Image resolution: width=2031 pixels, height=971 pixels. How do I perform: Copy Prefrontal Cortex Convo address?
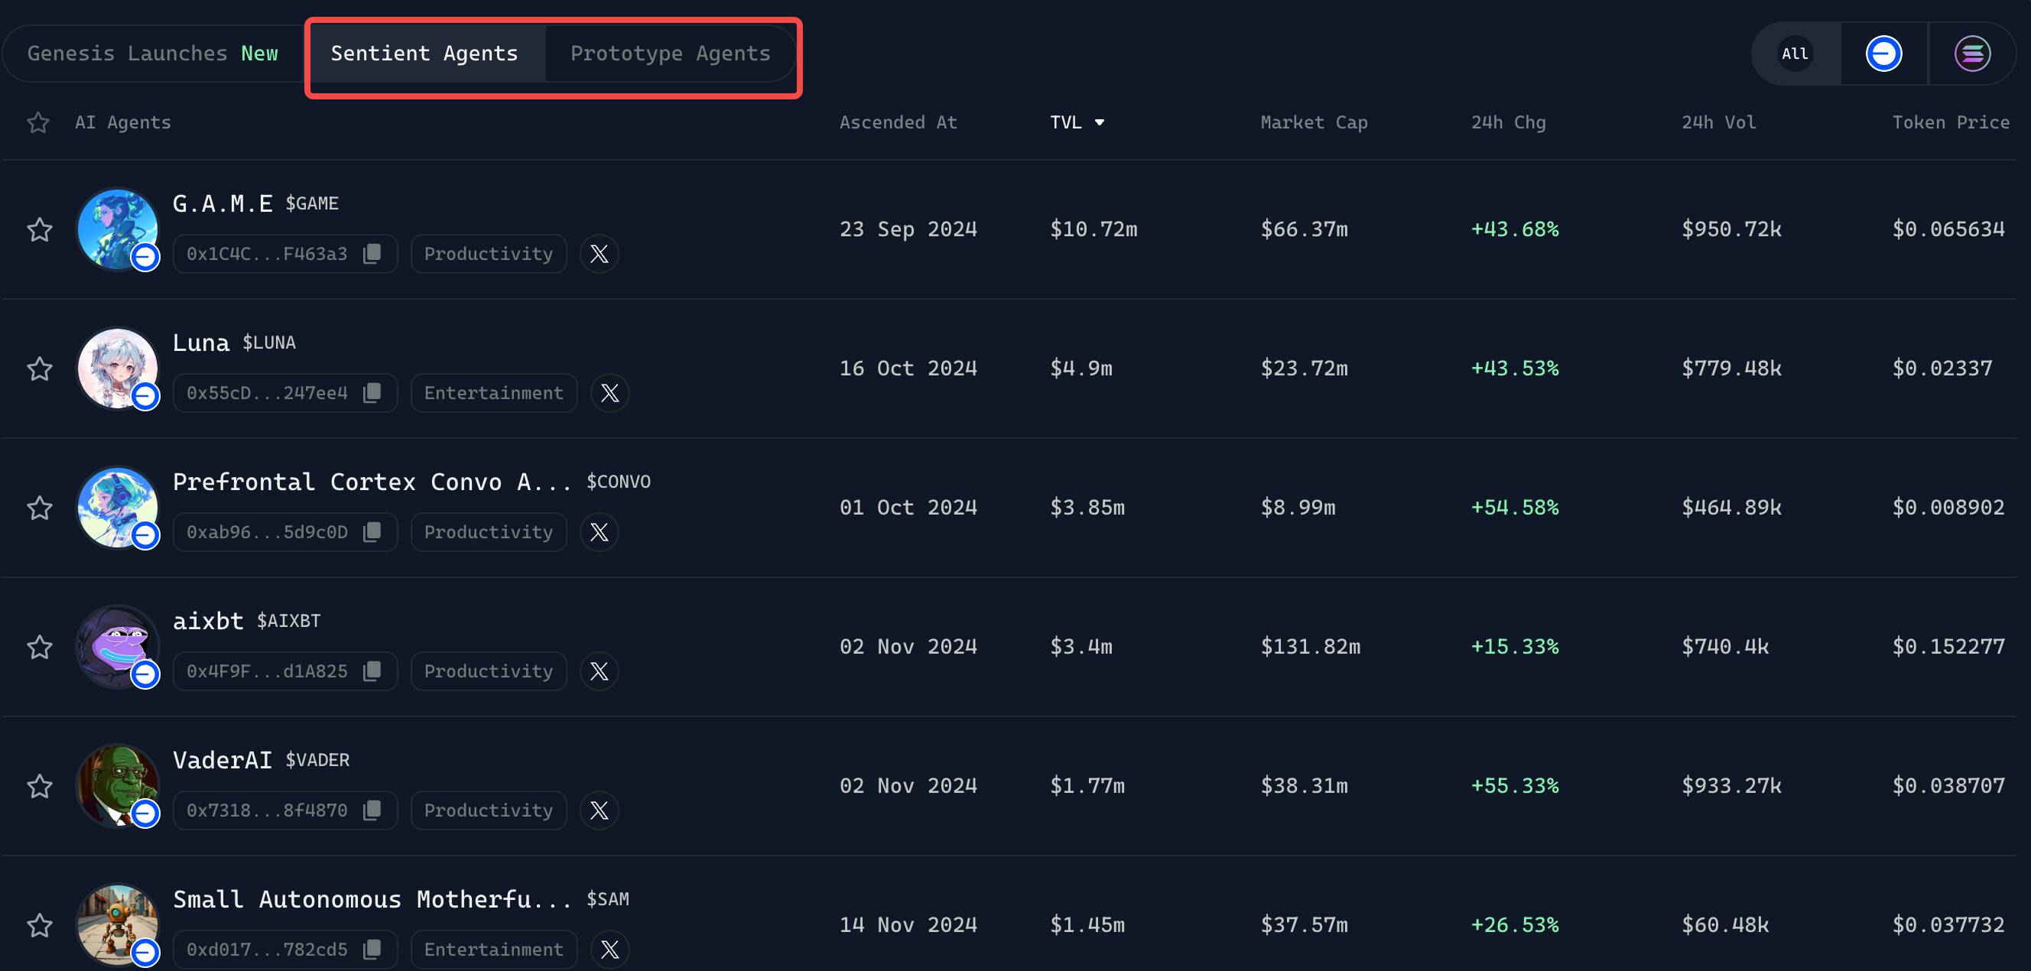pyautogui.click(x=372, y=532)
